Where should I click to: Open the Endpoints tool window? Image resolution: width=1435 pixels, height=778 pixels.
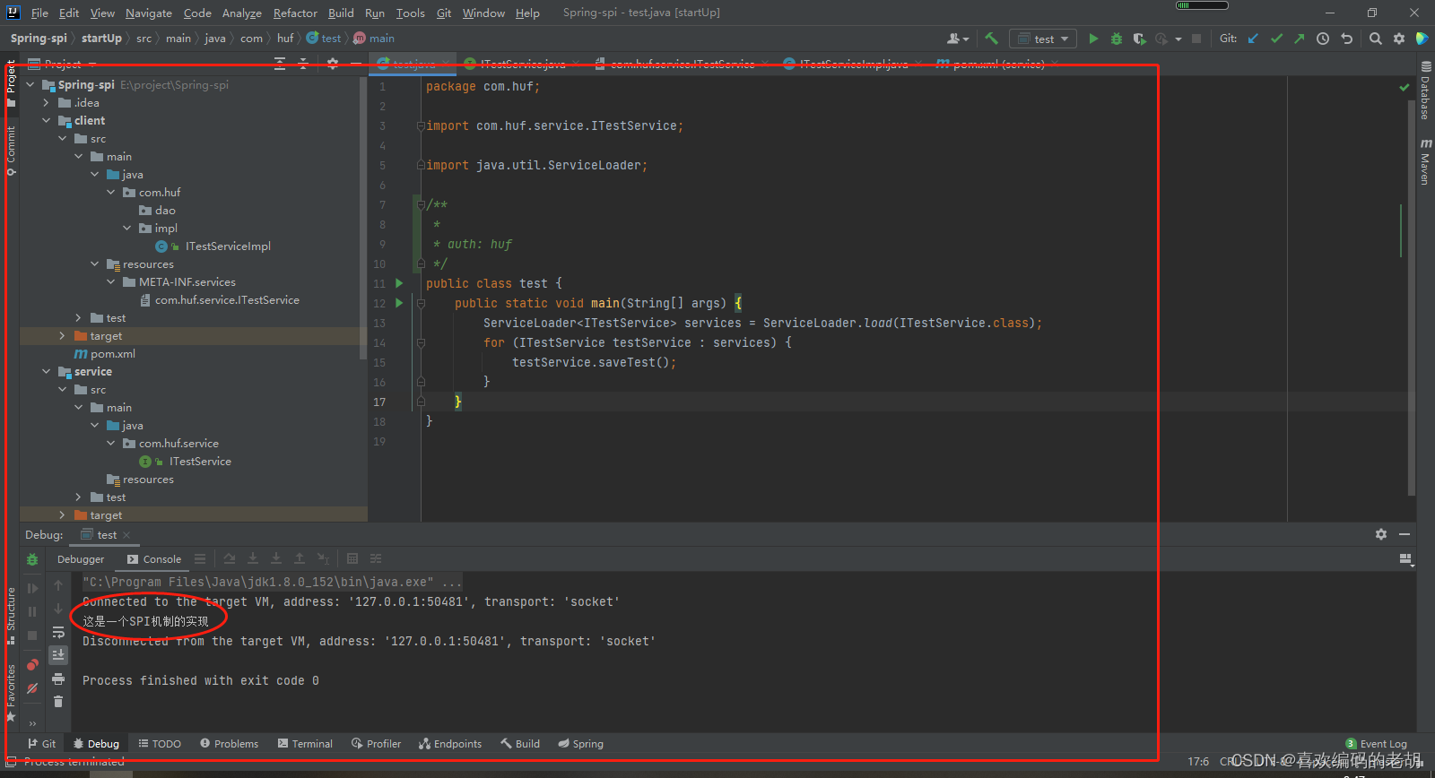tap(450, 744)
